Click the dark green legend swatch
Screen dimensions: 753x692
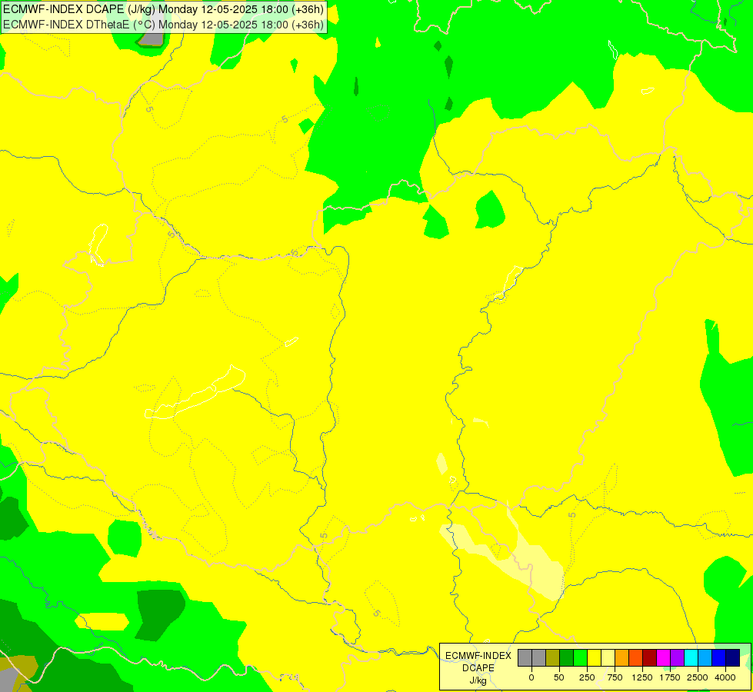(567, 658)
